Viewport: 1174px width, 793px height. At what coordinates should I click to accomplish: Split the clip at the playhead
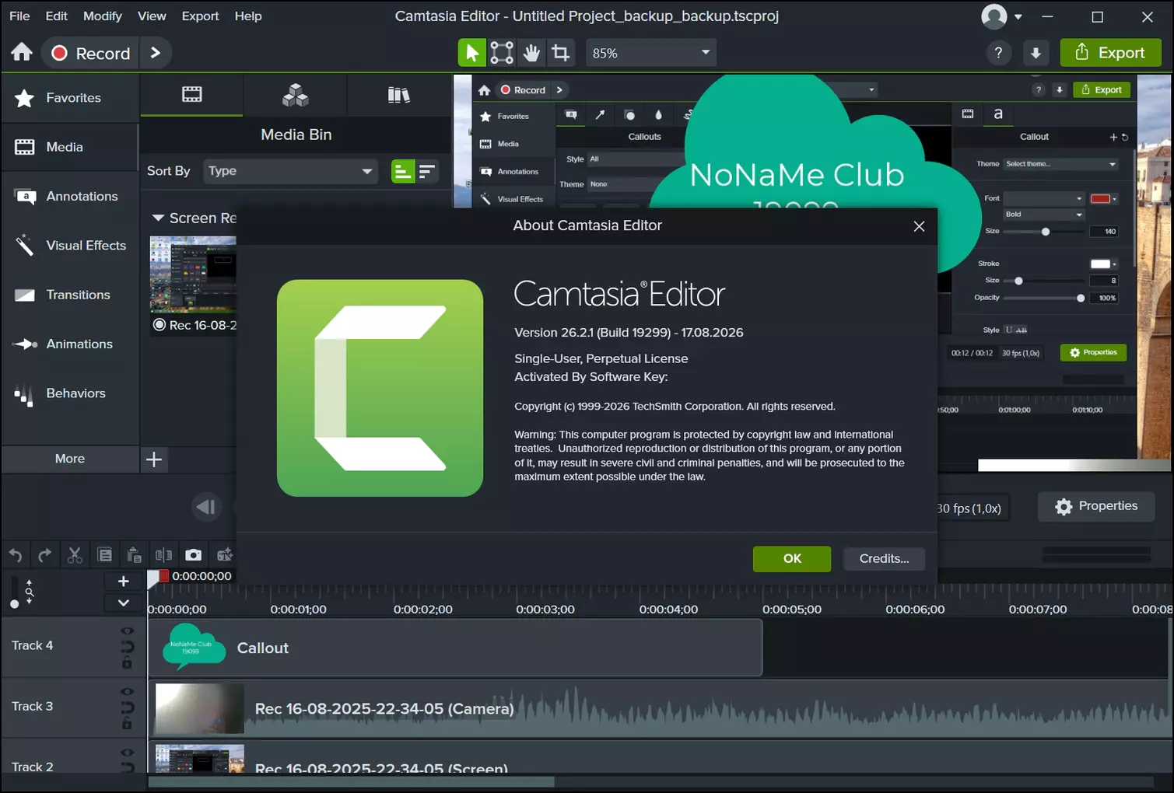163,555
